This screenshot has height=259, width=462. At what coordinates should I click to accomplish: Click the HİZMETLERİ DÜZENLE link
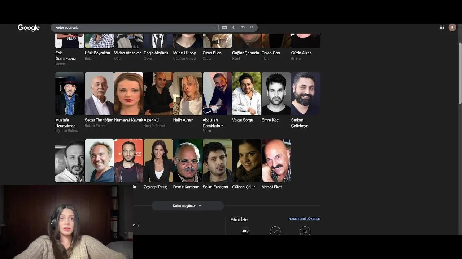(x=304, y=219)
